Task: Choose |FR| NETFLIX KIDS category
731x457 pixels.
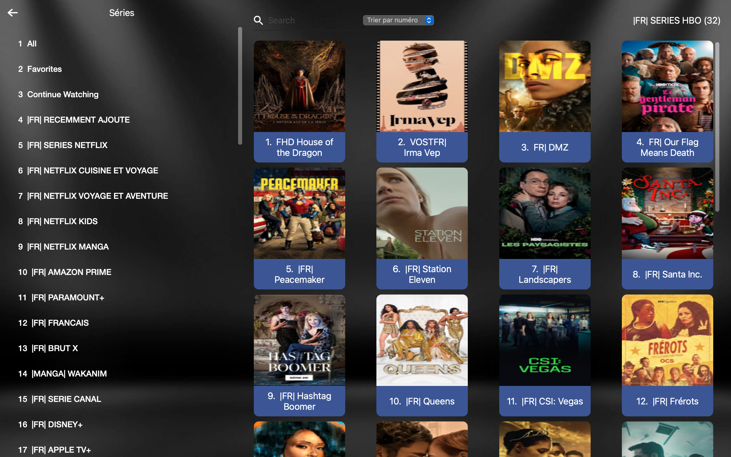Action: point(58,221)
